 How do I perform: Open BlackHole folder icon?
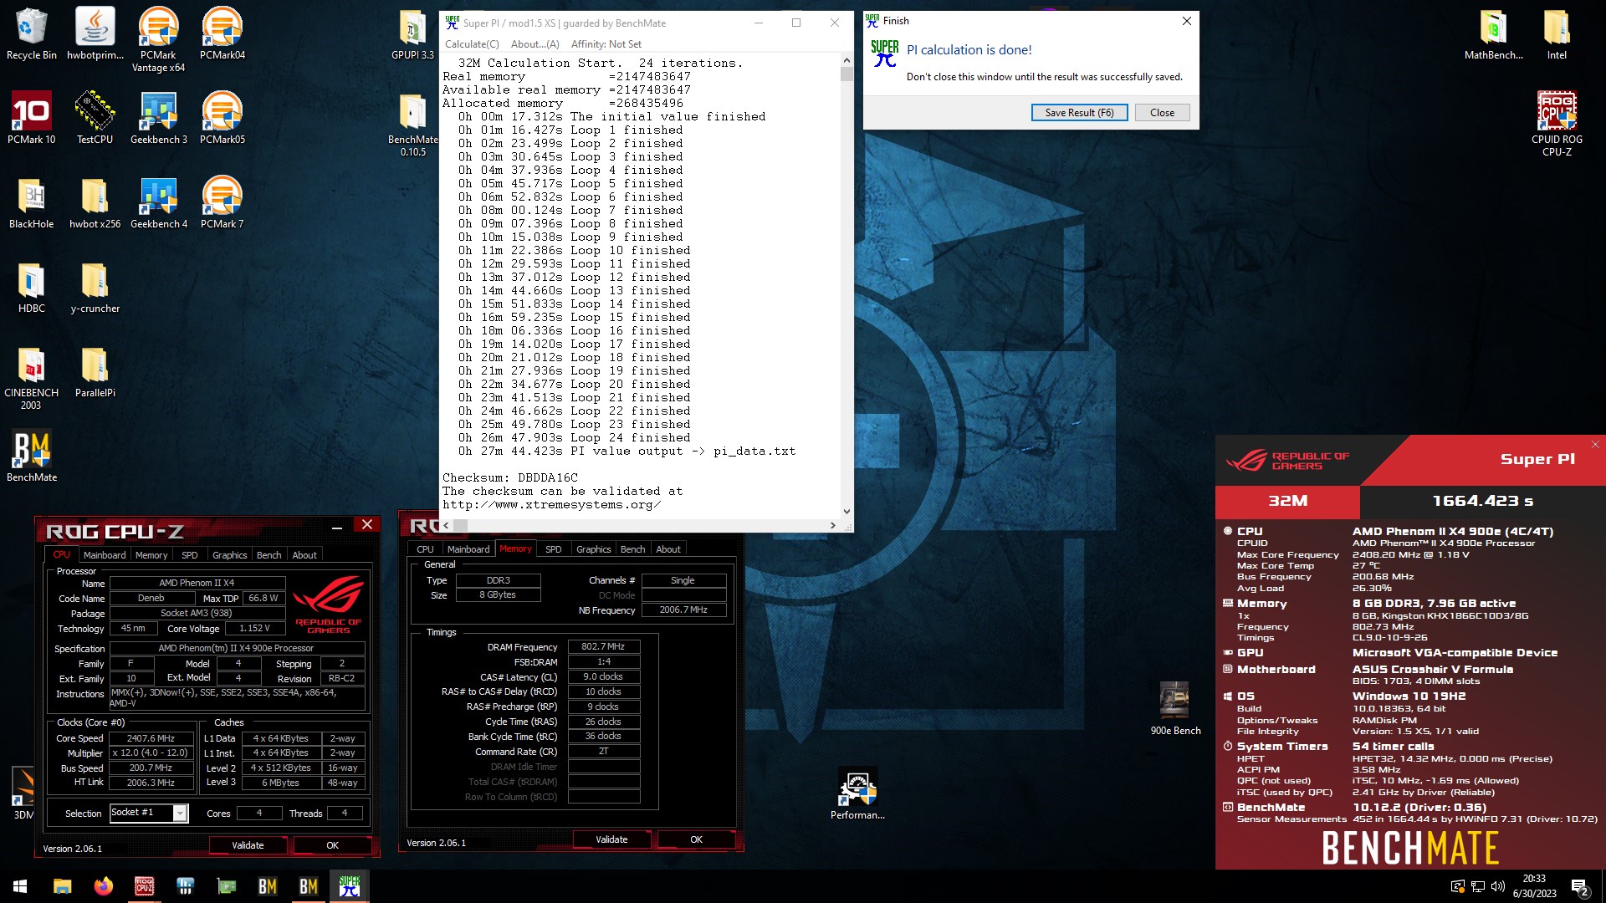(32, 202)
